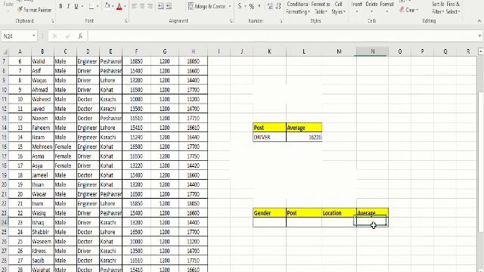Click Select All corner triangle

5,51
